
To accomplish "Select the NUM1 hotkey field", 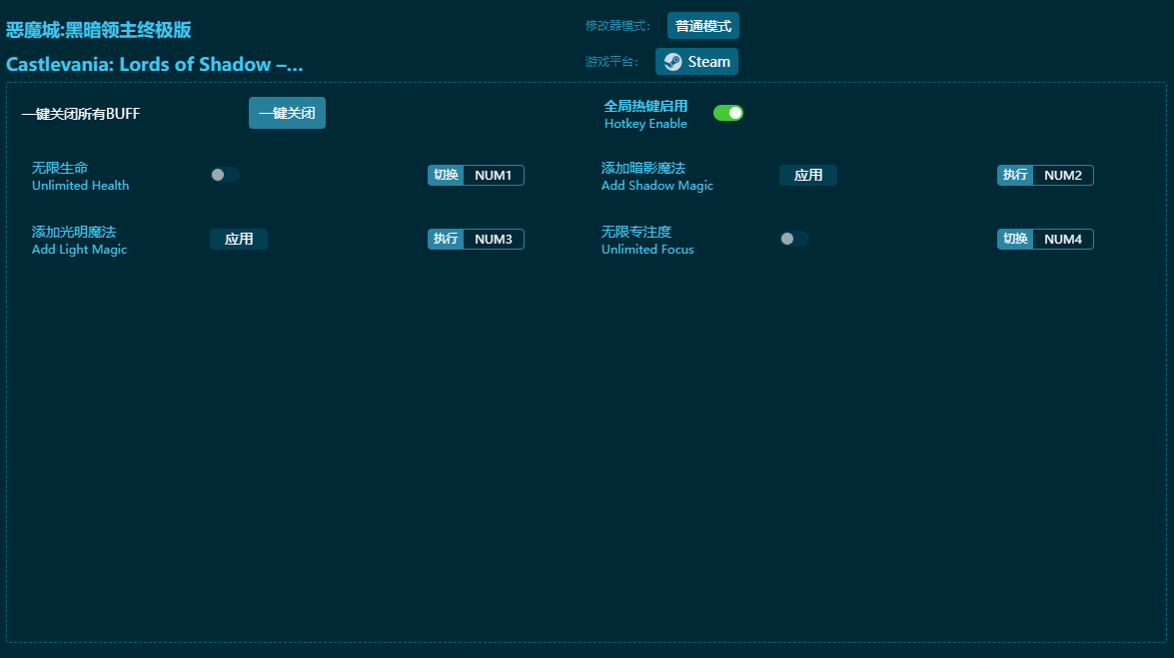I will point(493,176).
